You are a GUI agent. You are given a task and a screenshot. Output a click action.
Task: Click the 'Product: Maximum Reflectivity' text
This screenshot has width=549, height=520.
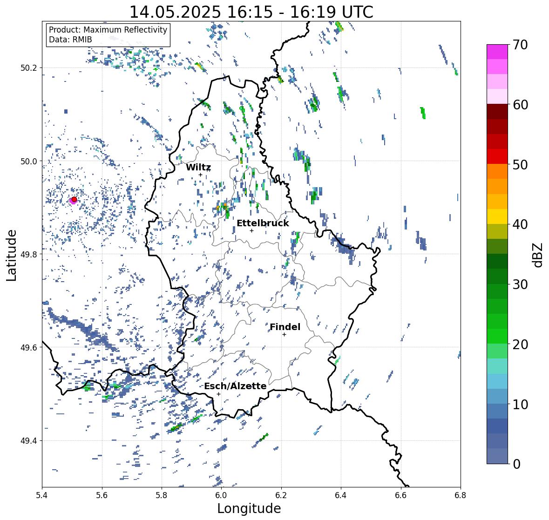(x=108, y=30)
